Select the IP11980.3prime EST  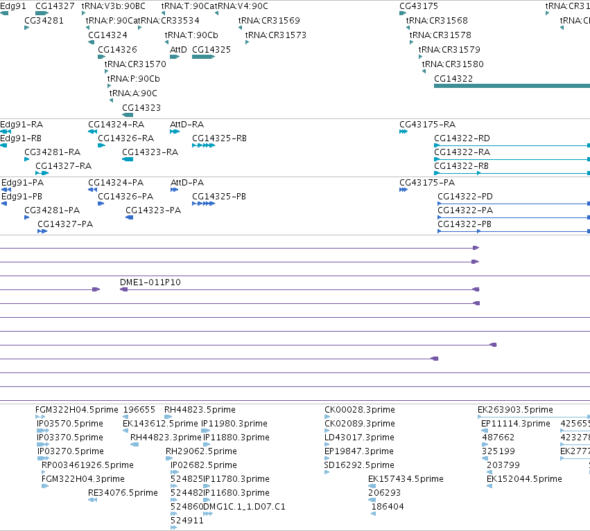[205, 431]
